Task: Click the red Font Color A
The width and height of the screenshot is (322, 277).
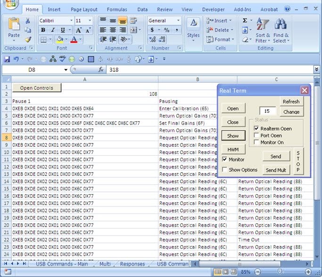Action: (74, 40)
